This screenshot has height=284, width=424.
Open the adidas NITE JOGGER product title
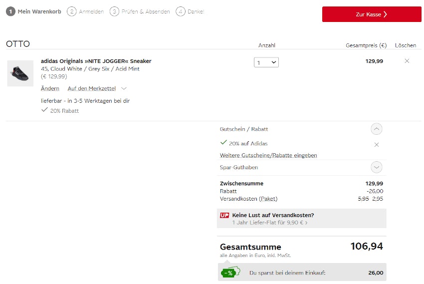pyautogui.click(x=96, y=61)
